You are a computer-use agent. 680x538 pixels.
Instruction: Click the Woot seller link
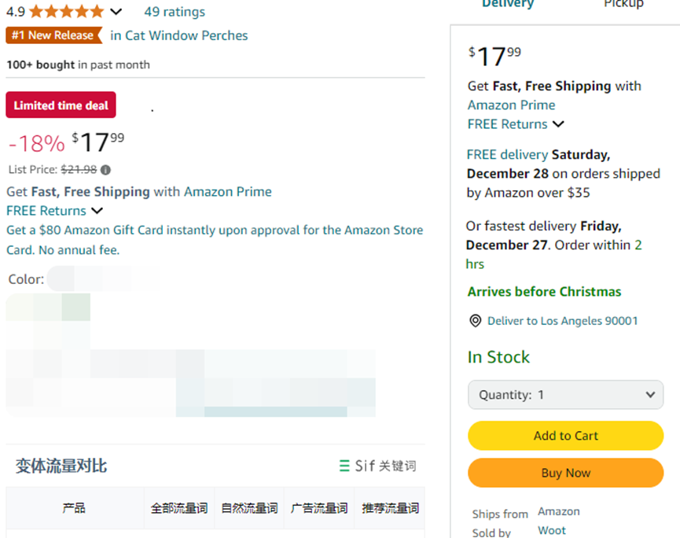[552, 531]
